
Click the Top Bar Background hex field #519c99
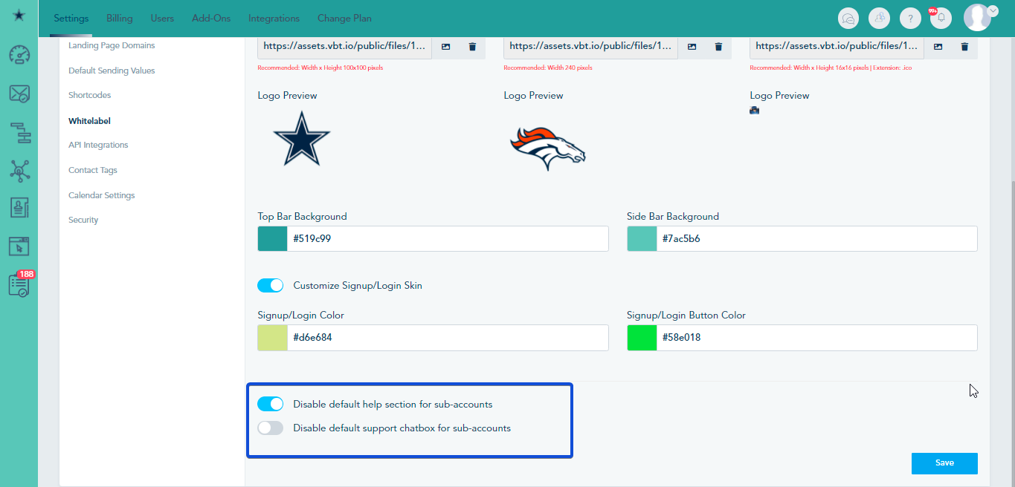448,239
